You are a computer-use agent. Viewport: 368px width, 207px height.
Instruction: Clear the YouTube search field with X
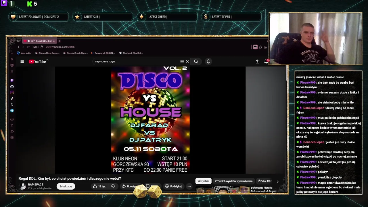(x=187, y=62)
